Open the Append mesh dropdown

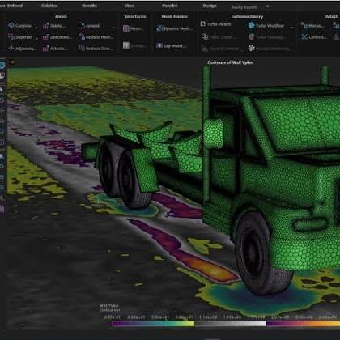[113, 28]
